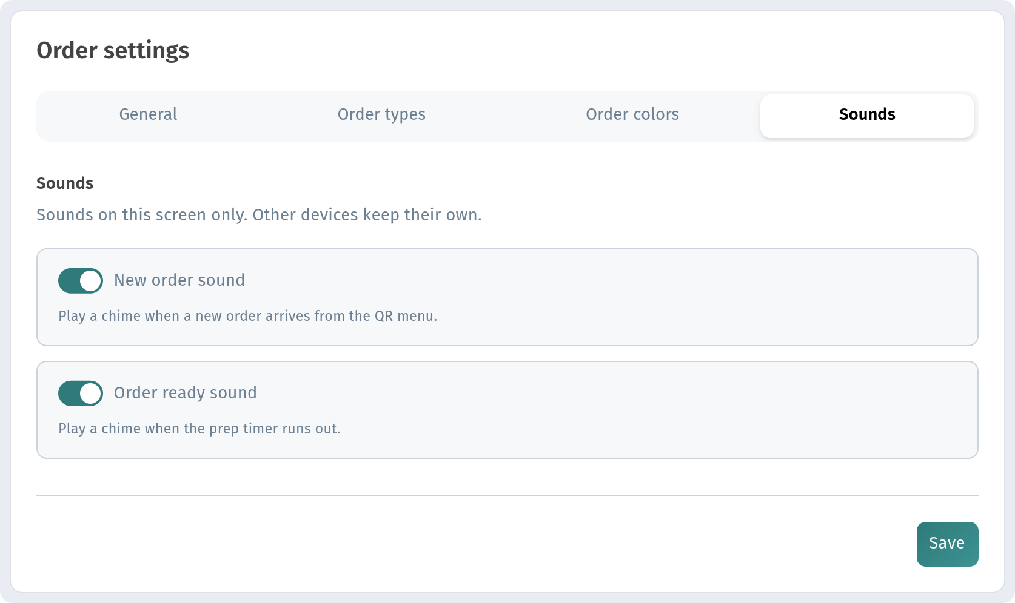The height and width of the screenshot is (603, 1015).
Task: Click "Play a chime when the prep timer runs out."
Action: pos(199,429)
